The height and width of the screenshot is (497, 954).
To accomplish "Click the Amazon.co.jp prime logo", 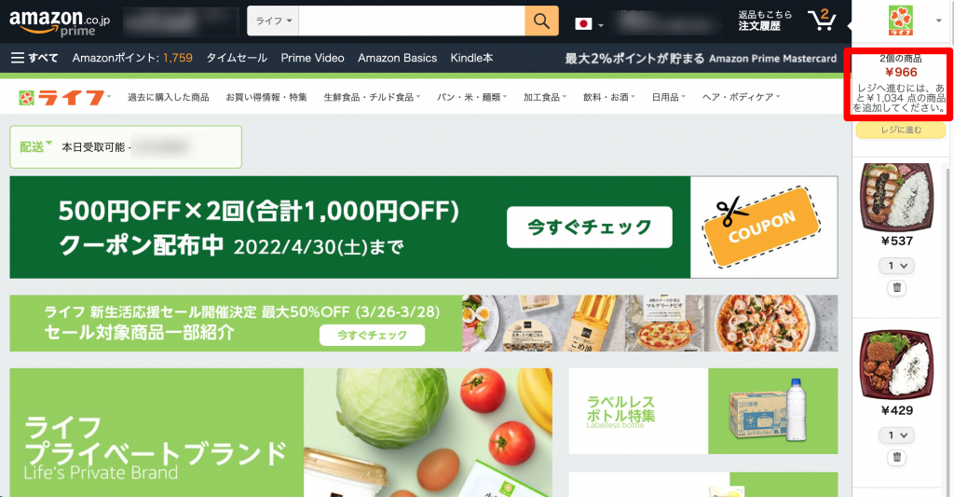I will pyautogui.click(x=59, y=22).
